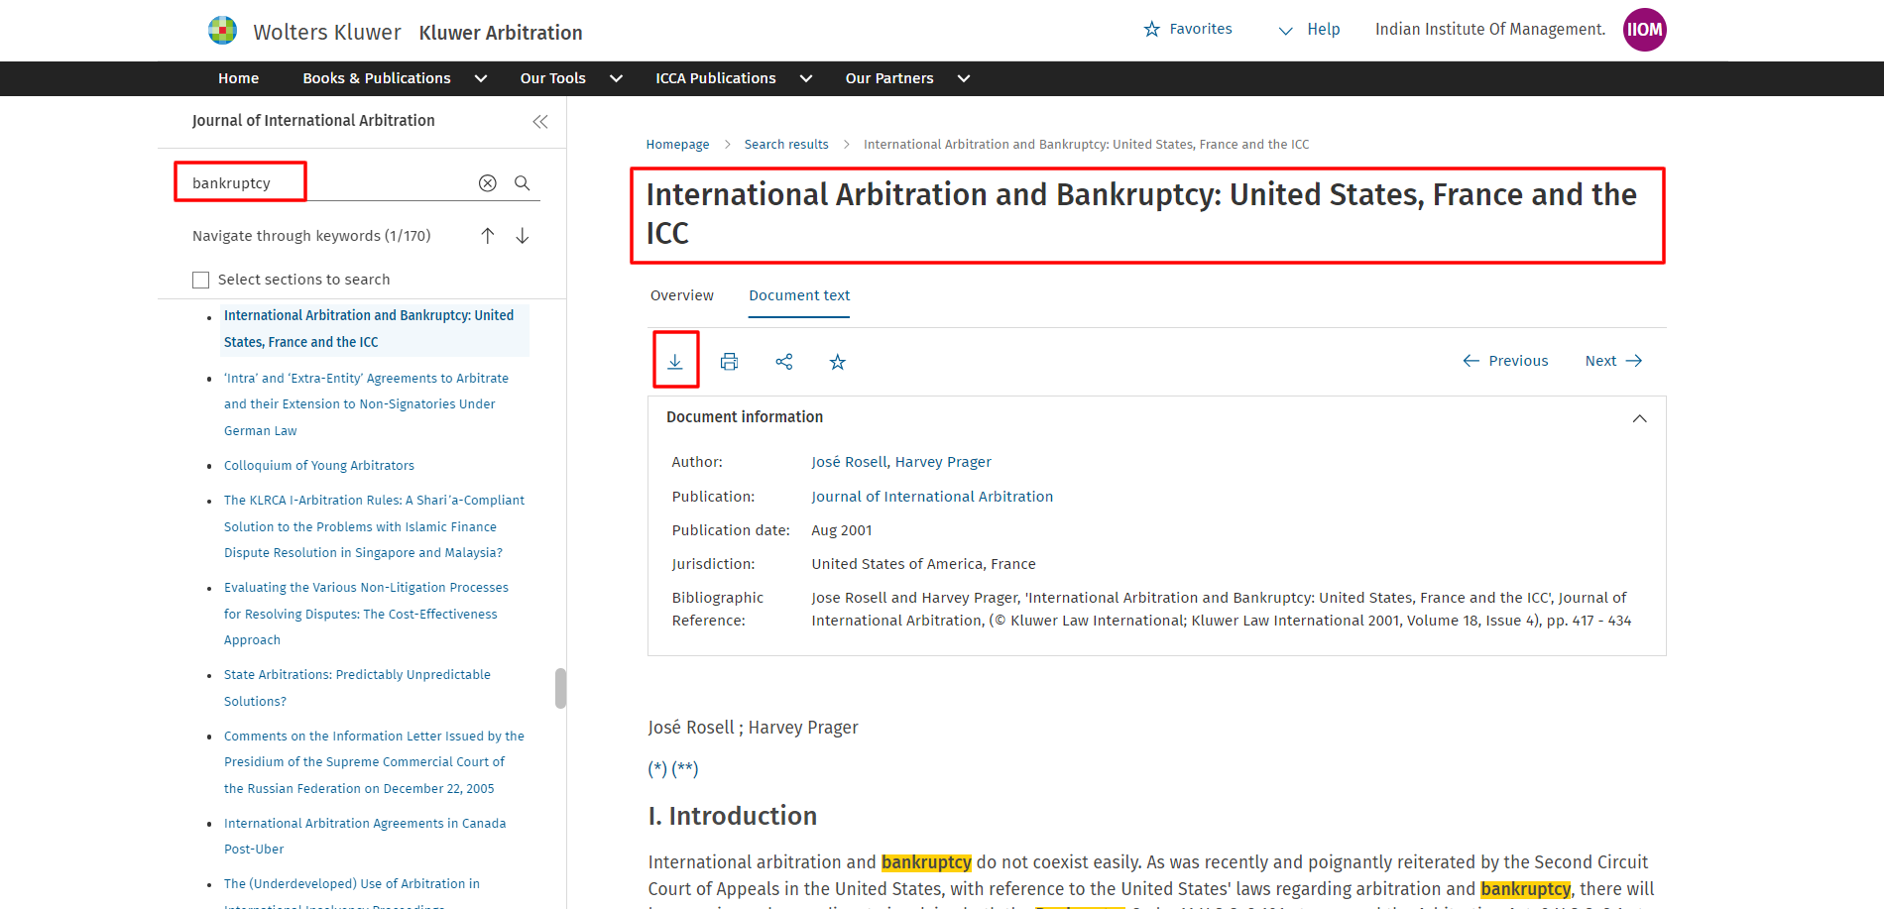Click 'Navigate through keywords (1/170)' text
The height and width of the screenshot is (909, 1884).
pos(311,236)
